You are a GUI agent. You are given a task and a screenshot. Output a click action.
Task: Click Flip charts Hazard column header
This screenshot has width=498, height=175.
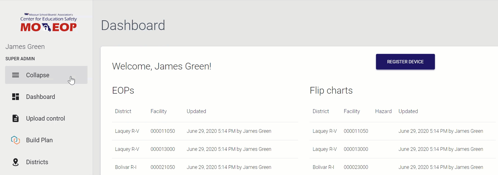click(383, 111)
